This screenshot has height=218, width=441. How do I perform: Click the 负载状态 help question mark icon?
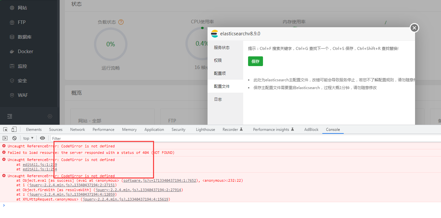point(121,22)
